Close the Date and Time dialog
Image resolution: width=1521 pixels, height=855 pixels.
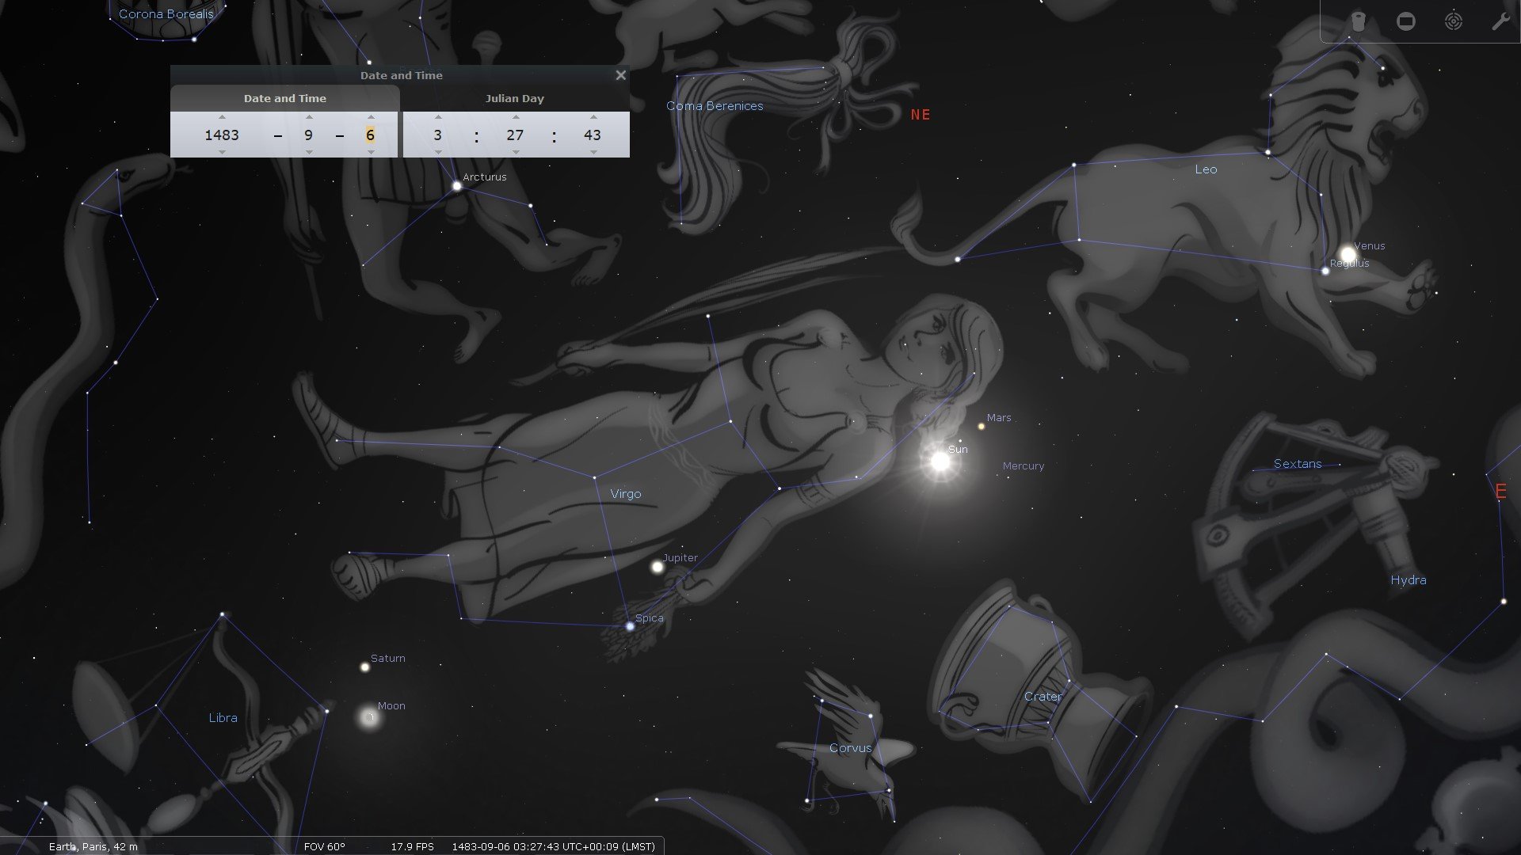(621, 75)
